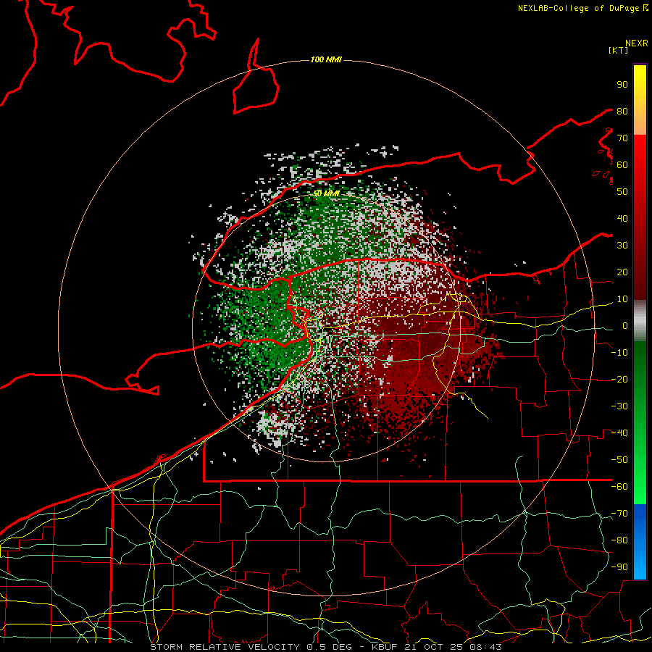Click the Storm Relative Velocity caption text
Screen dimensions: 652x652
[x=326, y=647]
